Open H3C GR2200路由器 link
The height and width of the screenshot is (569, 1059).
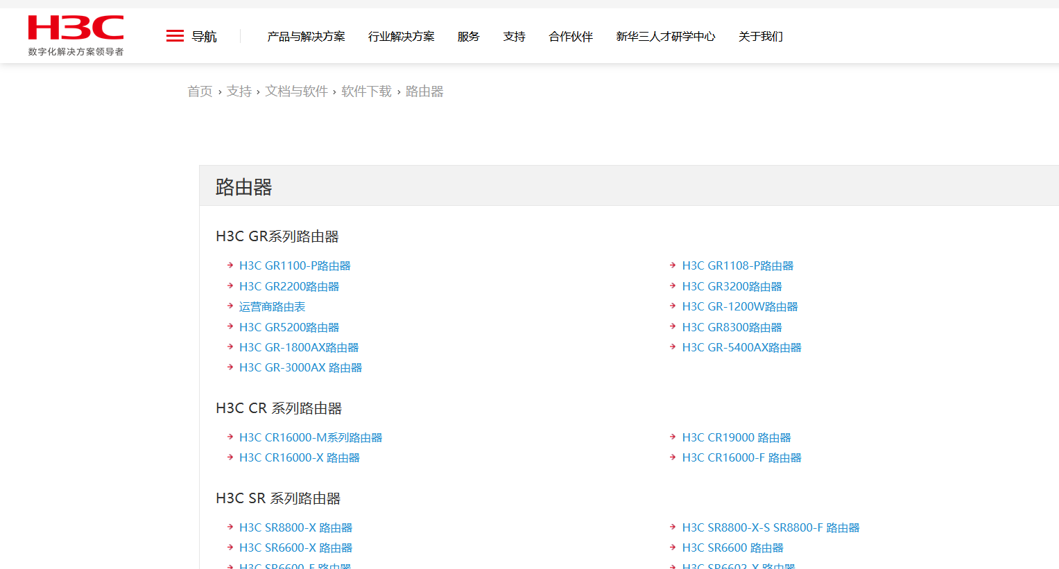point(289,286)
